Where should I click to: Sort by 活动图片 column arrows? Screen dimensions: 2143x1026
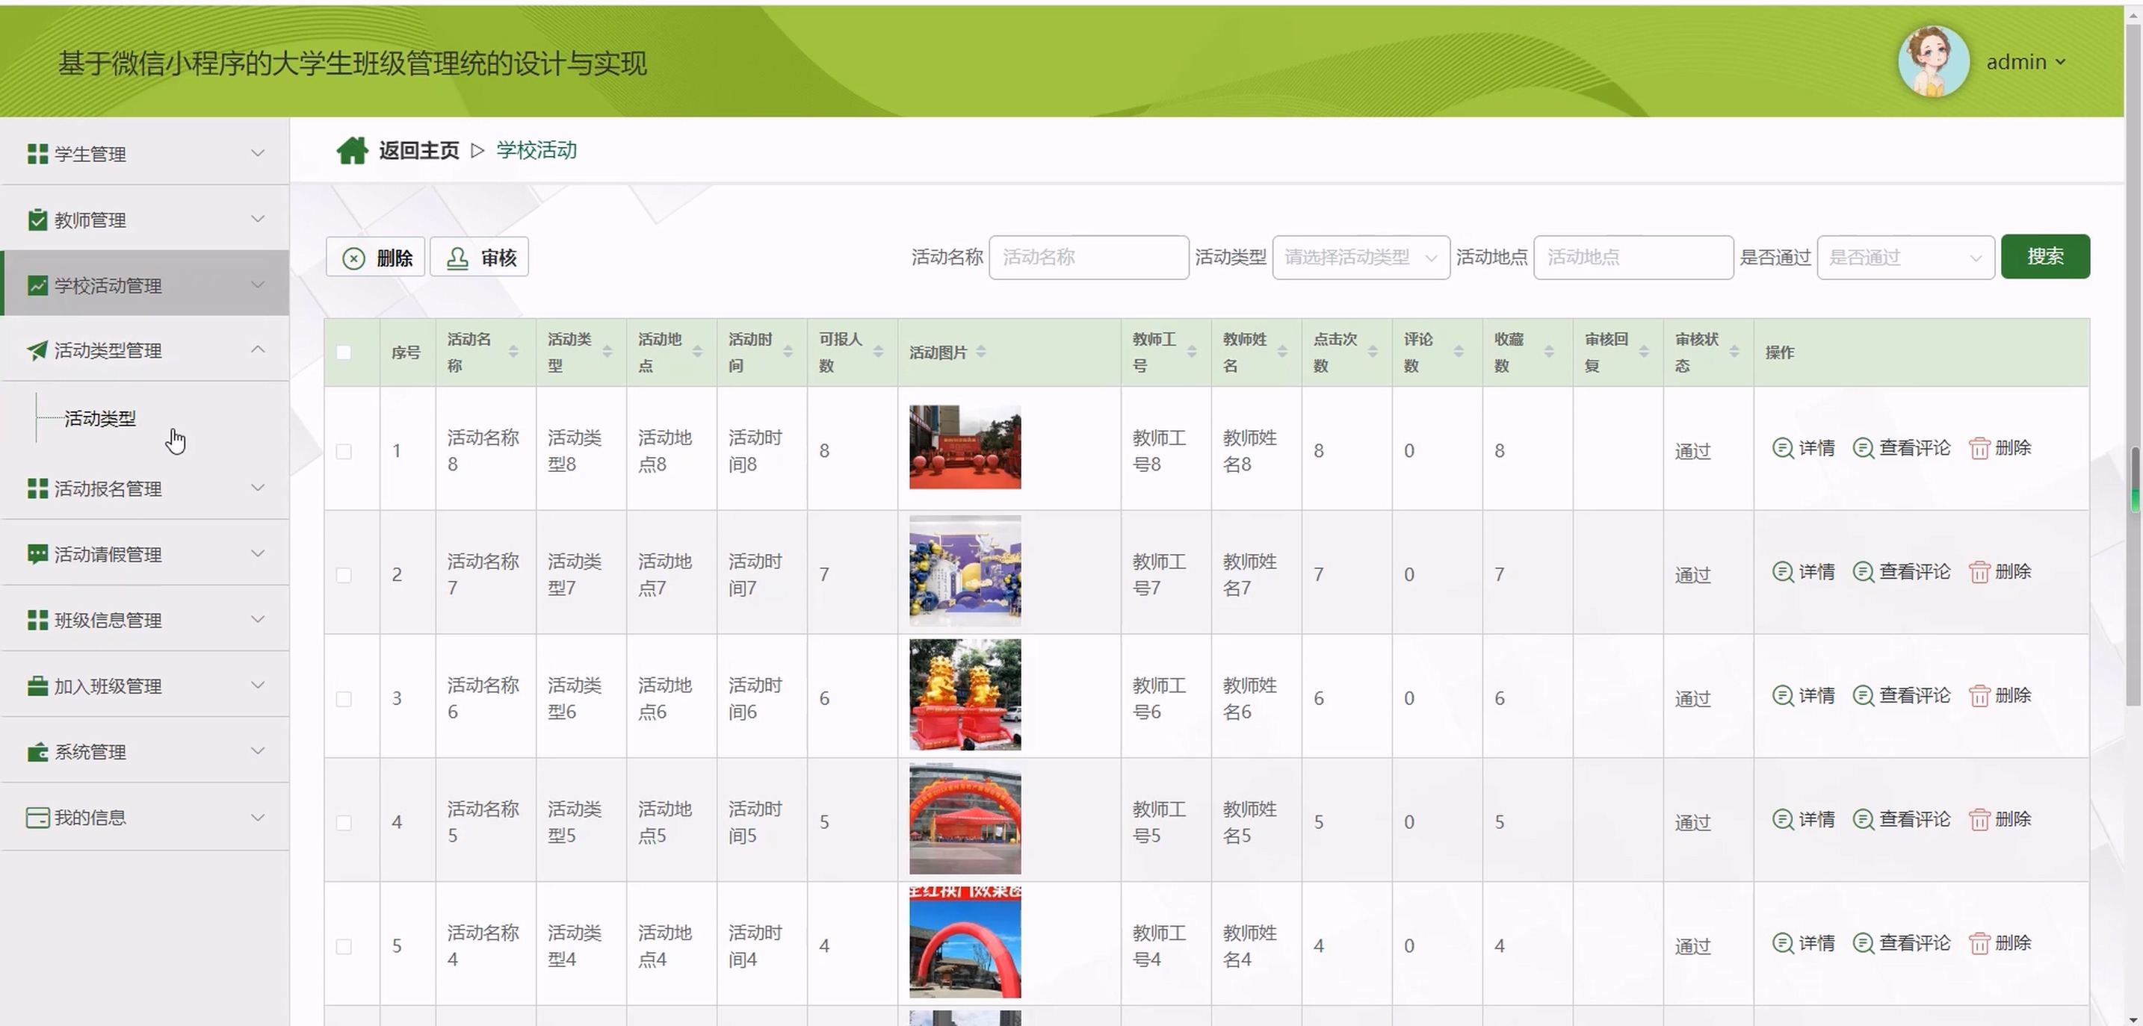(982, 352)
